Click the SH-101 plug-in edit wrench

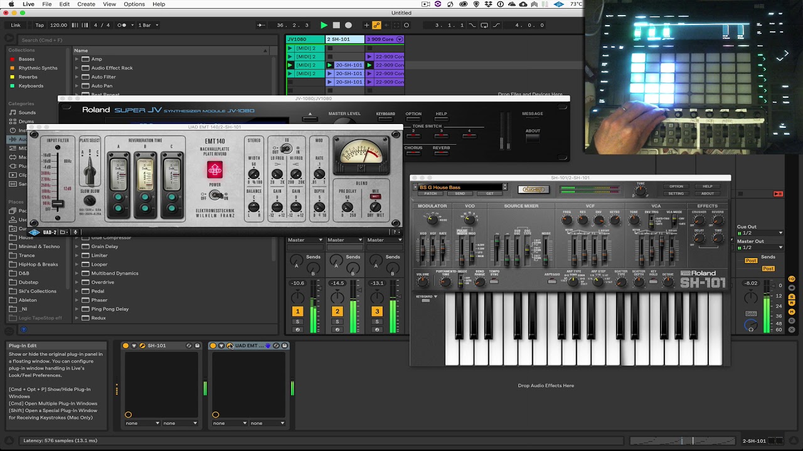click(142, 346)
